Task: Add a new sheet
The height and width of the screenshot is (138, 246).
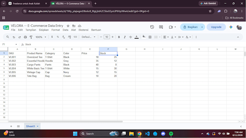Action: pos(11,126)
